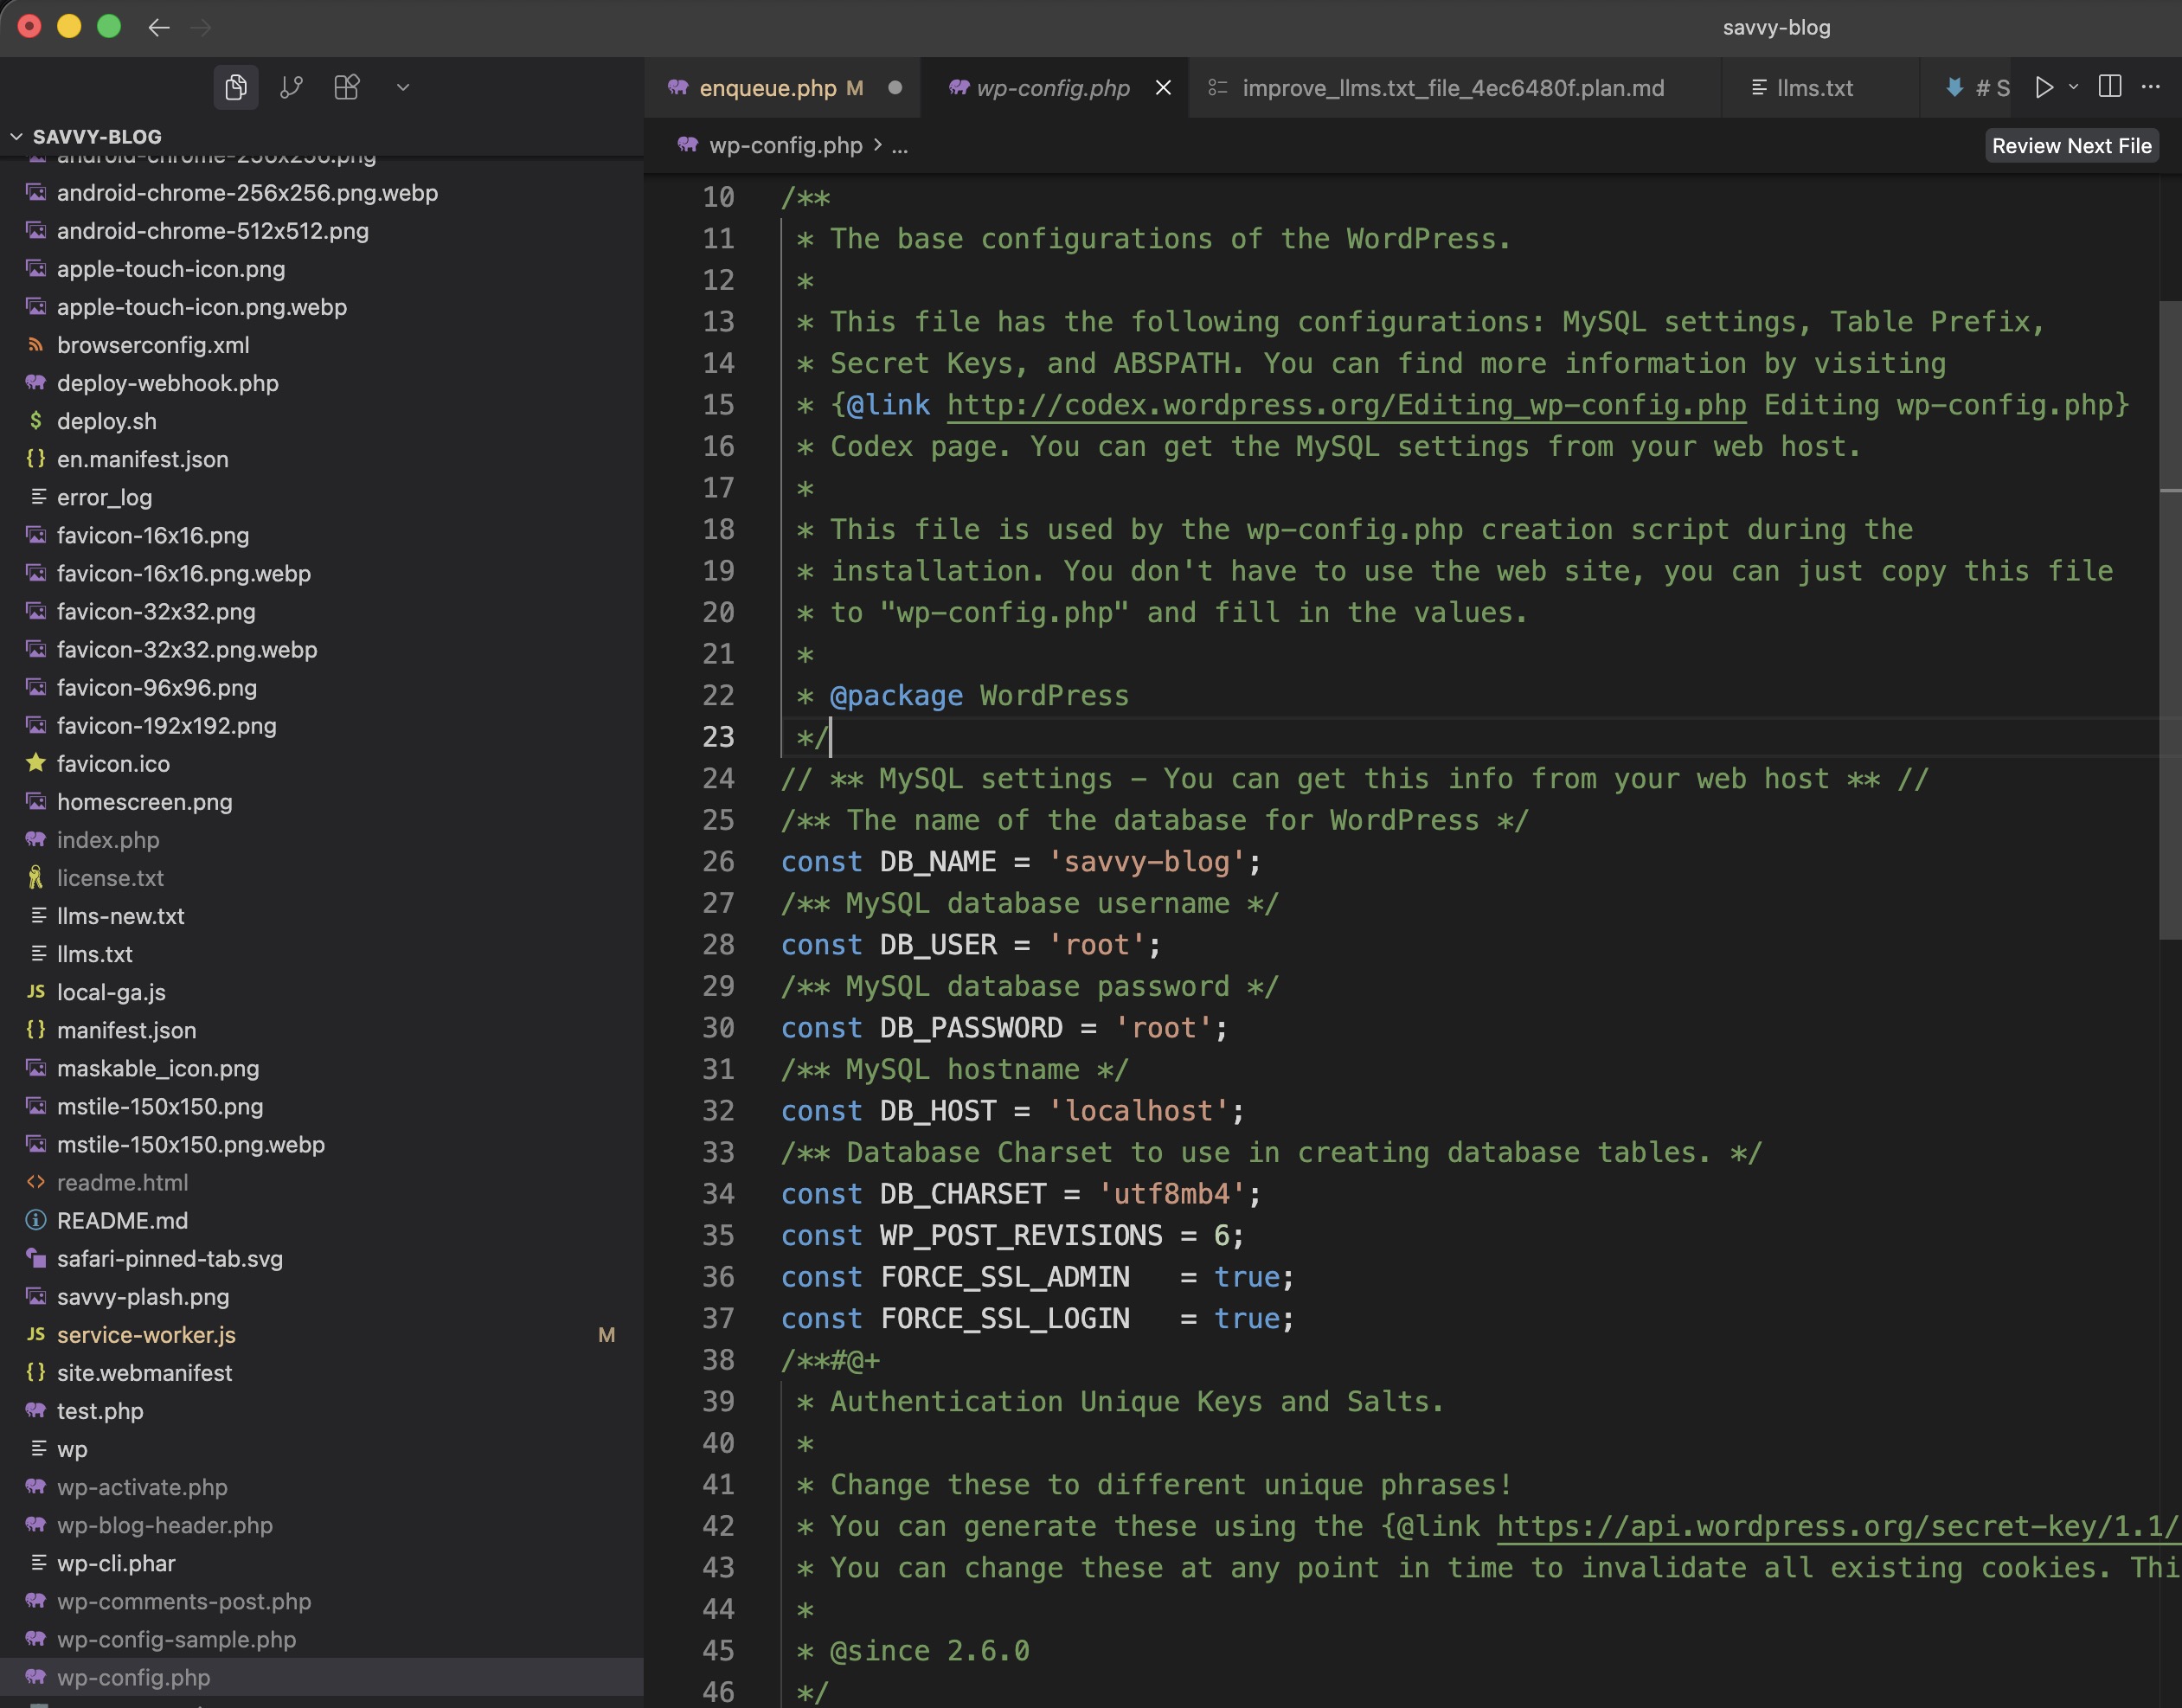Open the Extensions view icon
This screenshot has width=2182, height=1708.
[x=346, y=87]
